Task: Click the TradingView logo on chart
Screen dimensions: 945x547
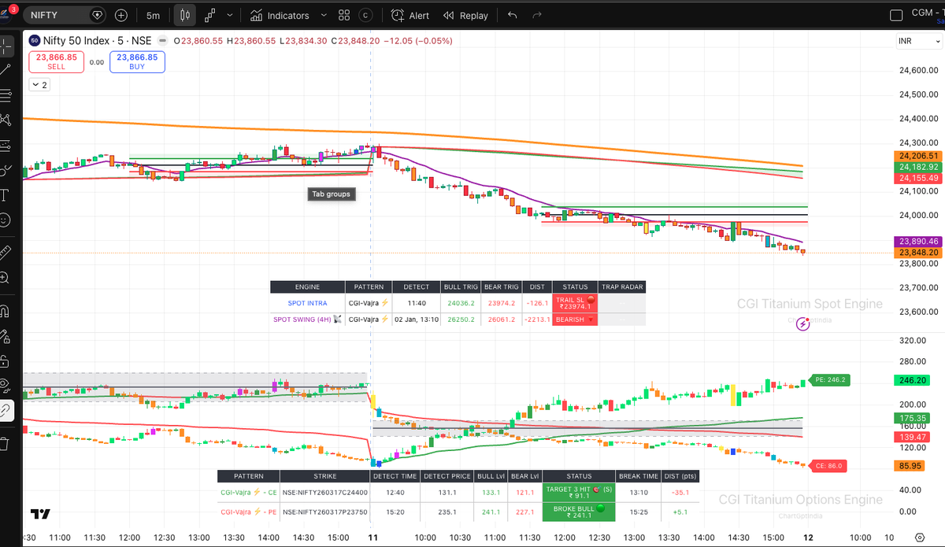Action: coord(41,514)
